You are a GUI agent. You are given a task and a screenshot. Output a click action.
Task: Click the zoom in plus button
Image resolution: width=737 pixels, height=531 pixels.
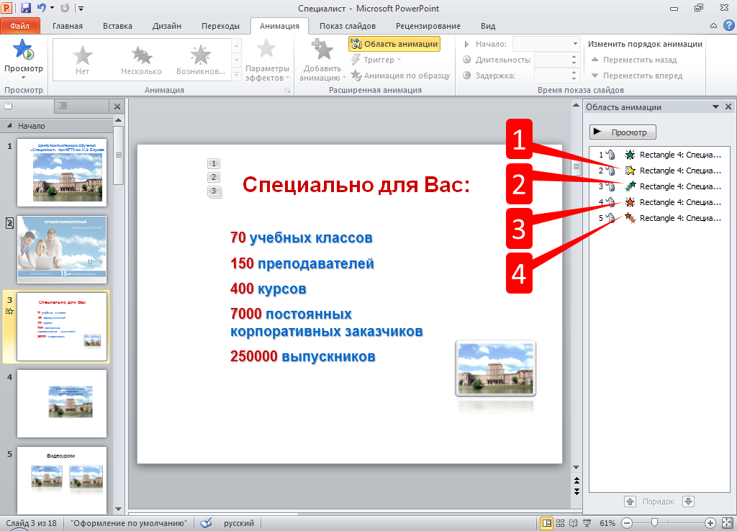coord(710,523)
